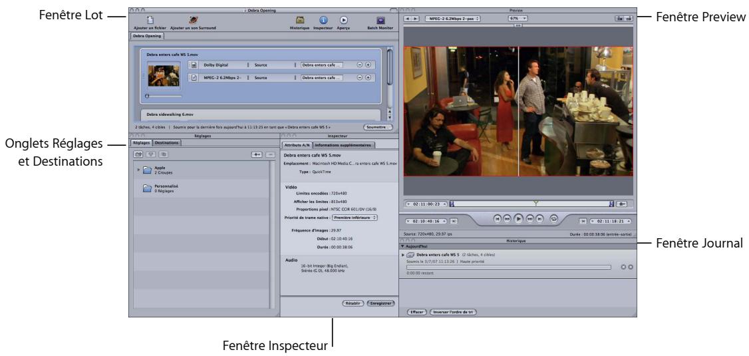Screen dimensions: 749x356
Task: Jump to the next marker in the preview
Action: coord(539,218)
